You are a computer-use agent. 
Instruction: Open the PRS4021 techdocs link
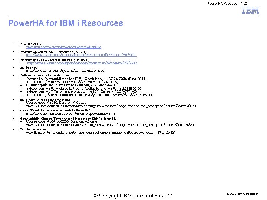pyautogui.click(x=81, y=55)
